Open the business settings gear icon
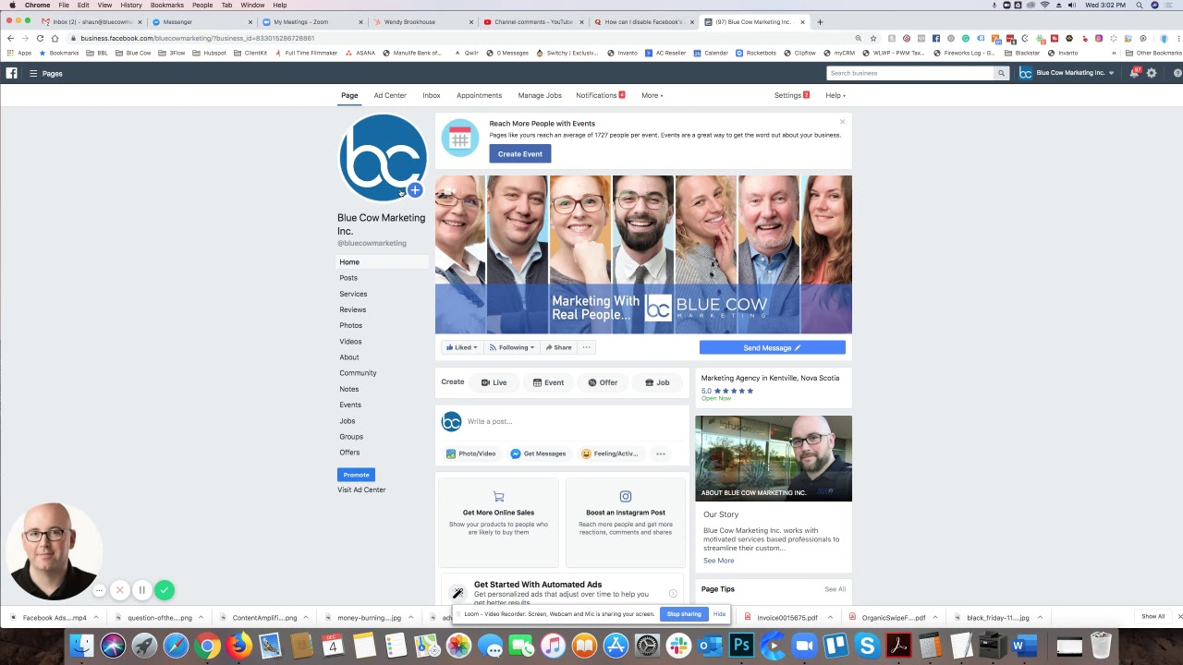The width and height of the screenshot is (1183, 665). [x=1152, y=73]
